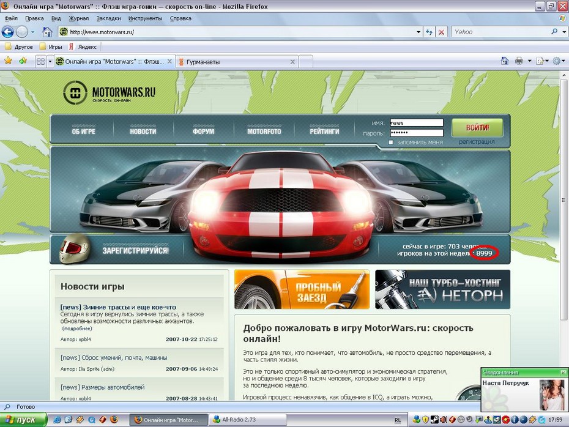Open the ФОРУМ site section
Screen dimensions: 569x427
tap(204, 132)
